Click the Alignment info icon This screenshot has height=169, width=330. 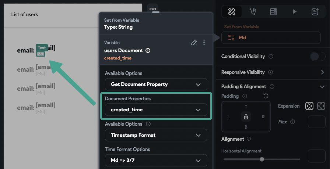(249, 139)
